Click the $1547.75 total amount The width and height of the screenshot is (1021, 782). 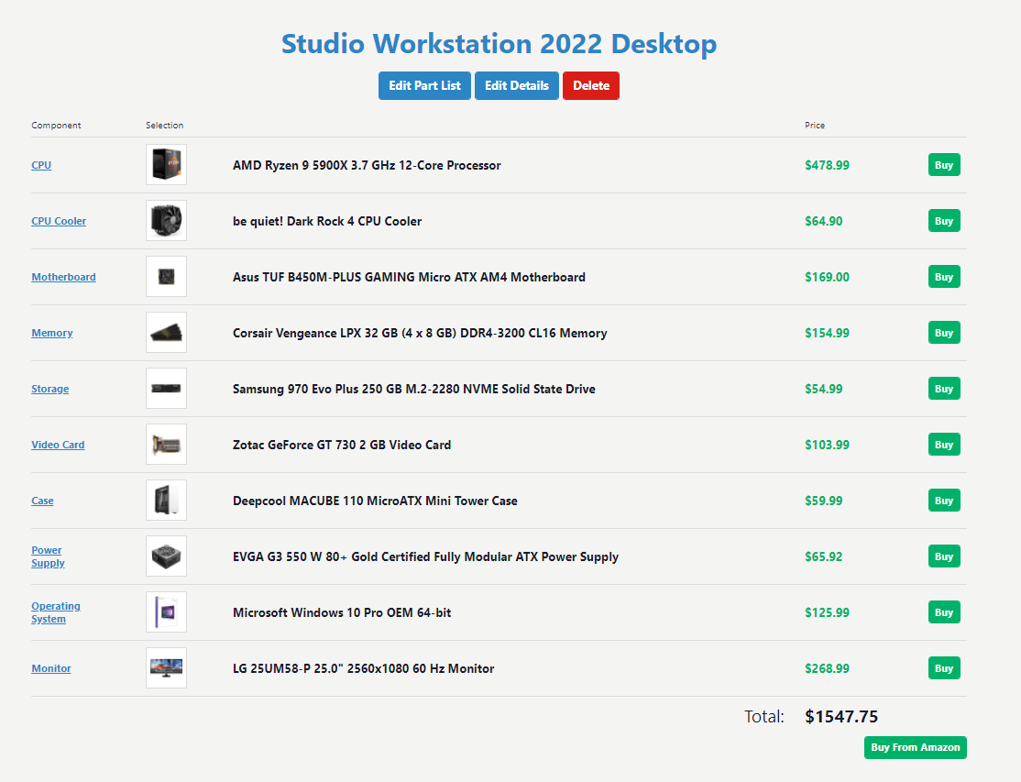841,717
